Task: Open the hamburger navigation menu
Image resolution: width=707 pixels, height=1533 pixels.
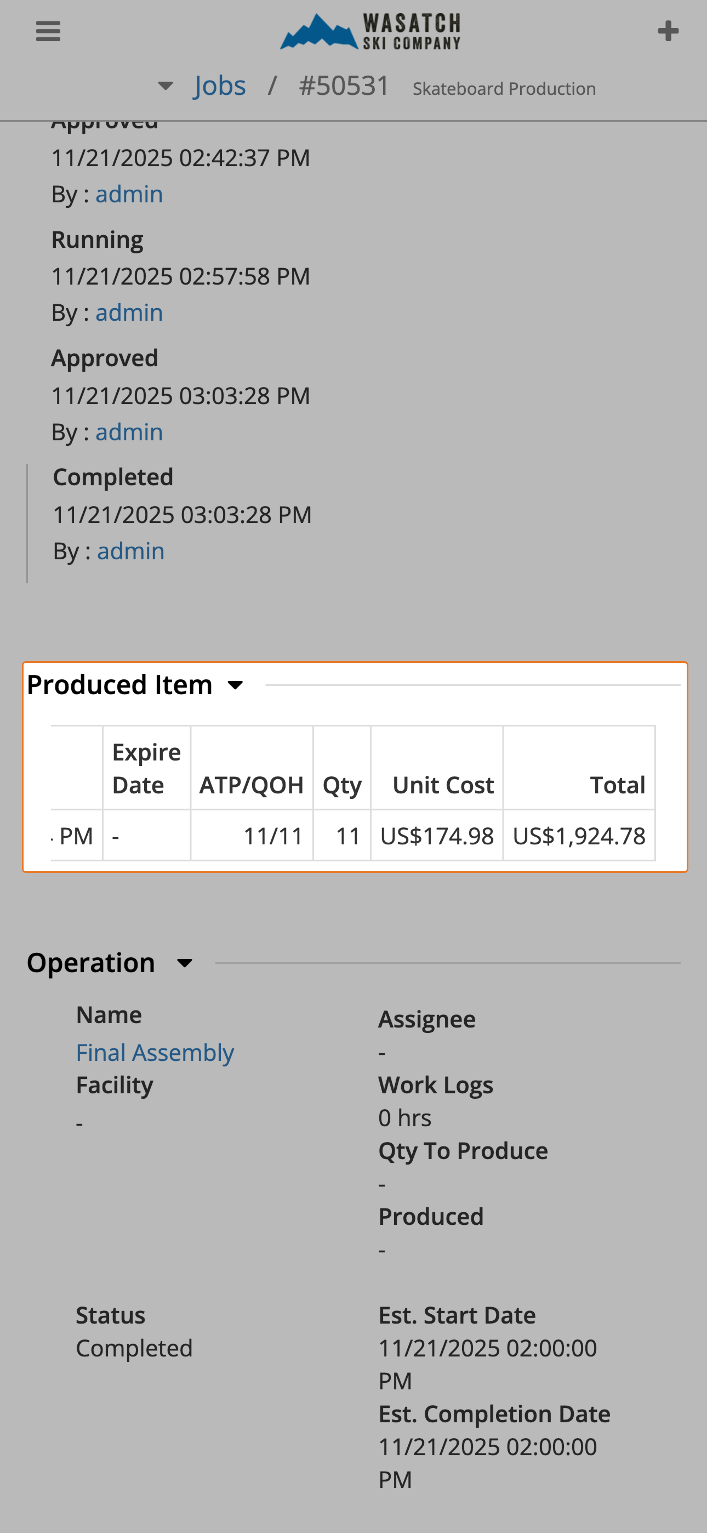Action: (48, 30)
